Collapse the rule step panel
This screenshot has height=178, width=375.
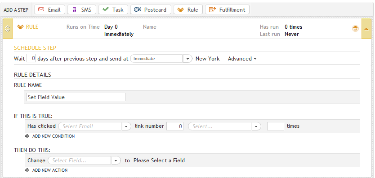point(366,29)
